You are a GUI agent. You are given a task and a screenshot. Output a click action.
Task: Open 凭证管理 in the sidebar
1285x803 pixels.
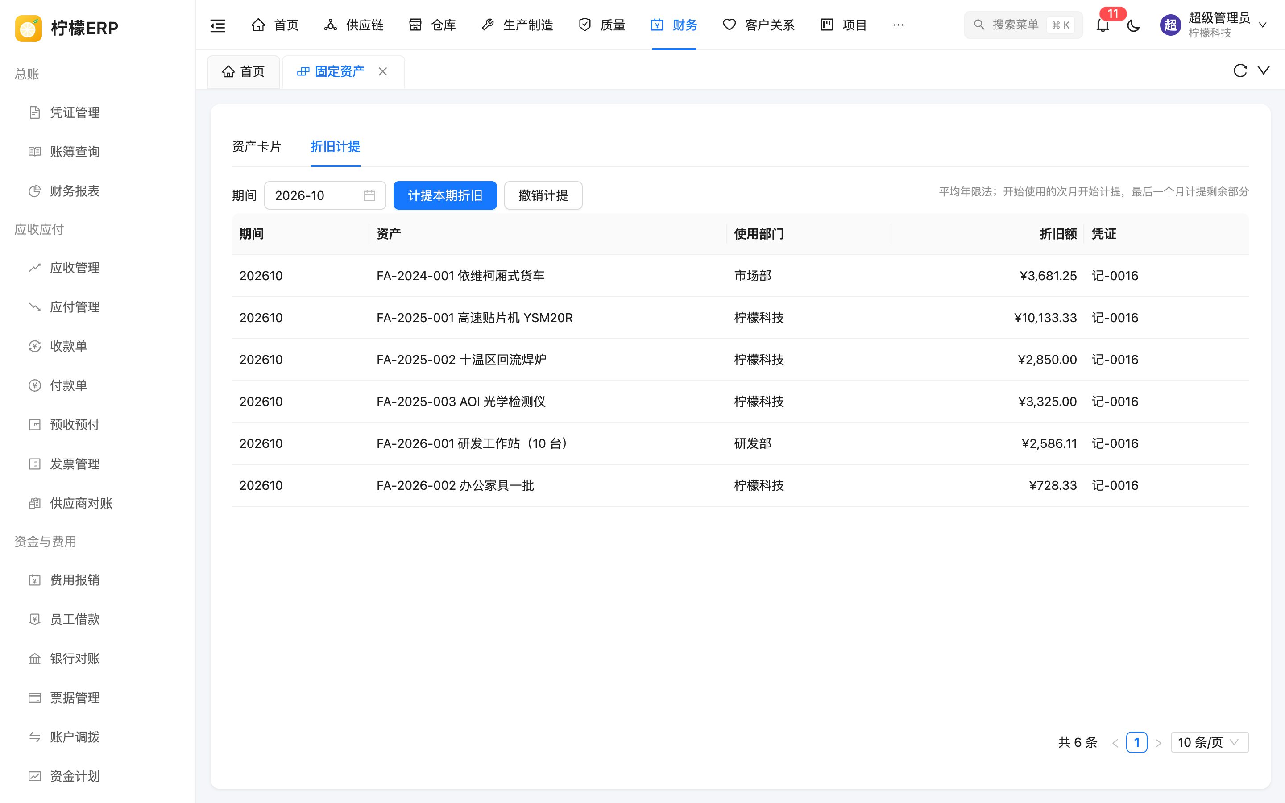coord(75,112)
